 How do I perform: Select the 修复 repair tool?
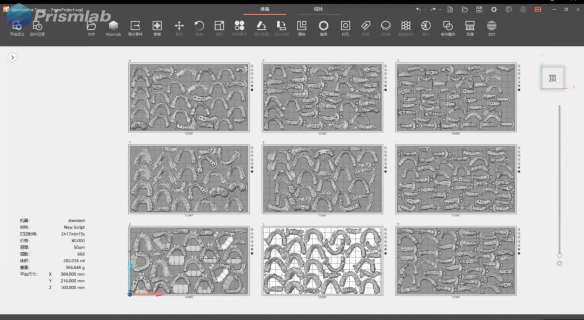point(157,27)
